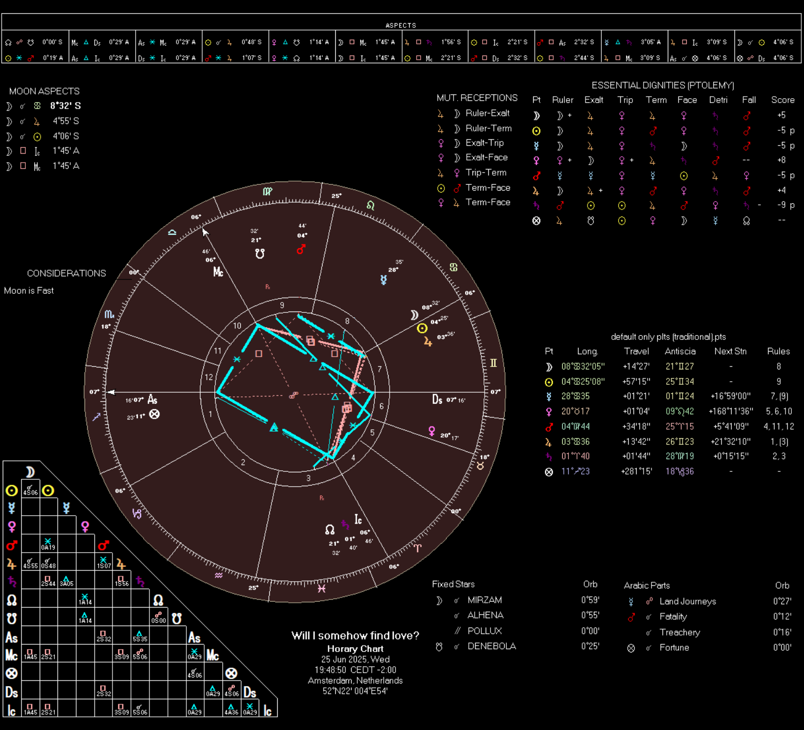The image size is (804, 730).
Task: Click the date '25 Jun 2025, Wed'
Action: coord(355,659)
